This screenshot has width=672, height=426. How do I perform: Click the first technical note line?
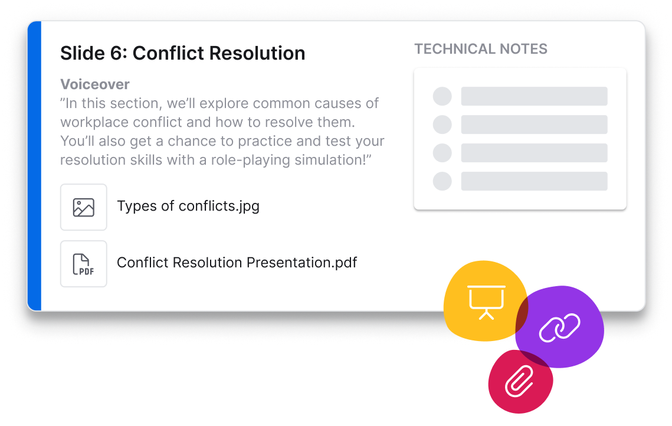click(534, 96)
